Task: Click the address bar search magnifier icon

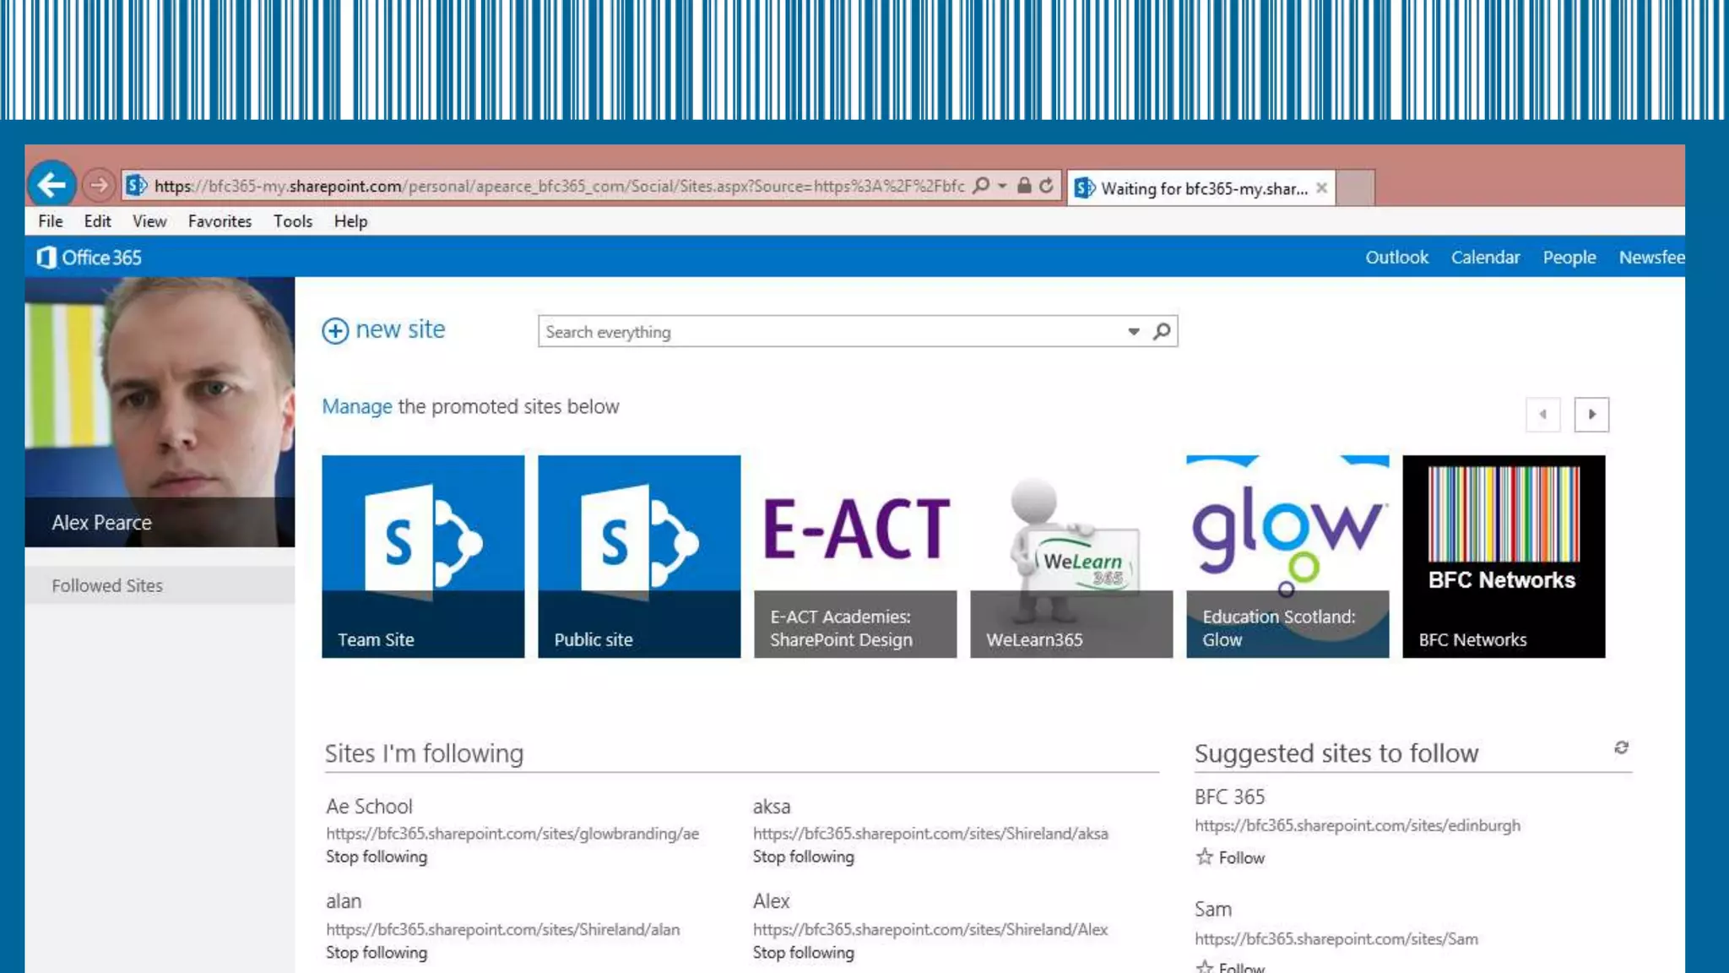Action: pyautogui.click(x=981, y=186)
